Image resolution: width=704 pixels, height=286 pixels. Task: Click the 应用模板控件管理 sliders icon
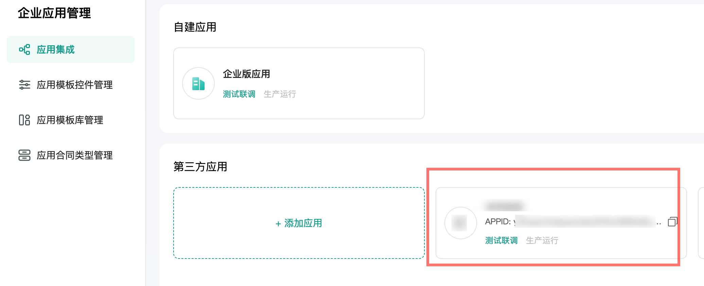pos(24,85)
